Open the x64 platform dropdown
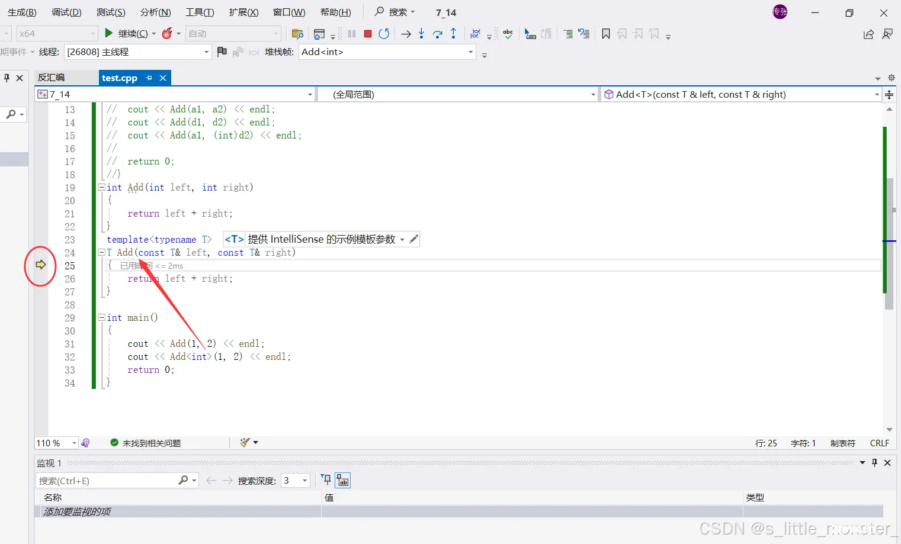The image size is (901, 544). tap(92, 34)
